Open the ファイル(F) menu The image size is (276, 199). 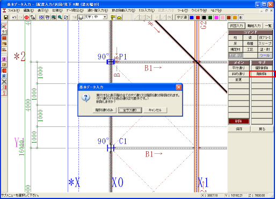[13, 10]
